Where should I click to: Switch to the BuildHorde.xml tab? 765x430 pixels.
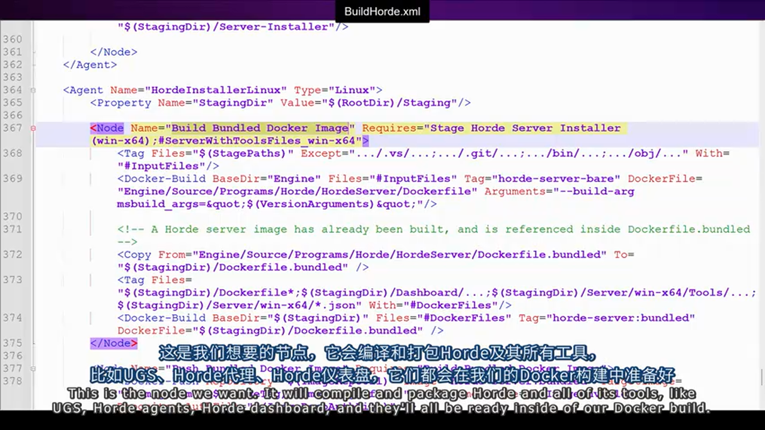click(x=382, y=11)
